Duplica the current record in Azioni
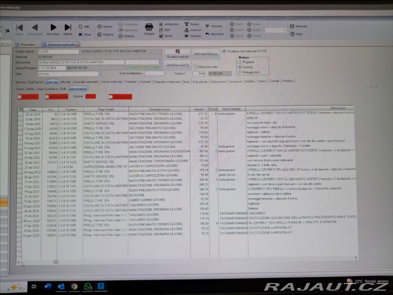This screenshot has width=393, height=295. coord(105,34)
